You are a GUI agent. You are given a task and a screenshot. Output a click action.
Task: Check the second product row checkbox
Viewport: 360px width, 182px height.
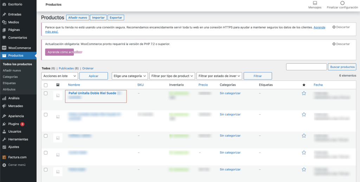[46, 114]
